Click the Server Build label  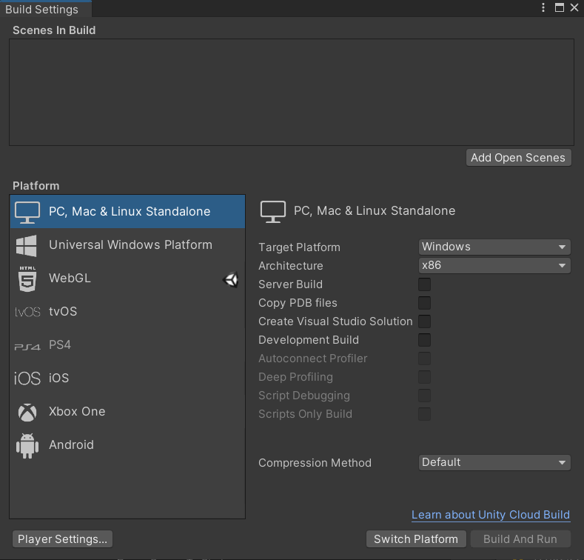point(290,284)
